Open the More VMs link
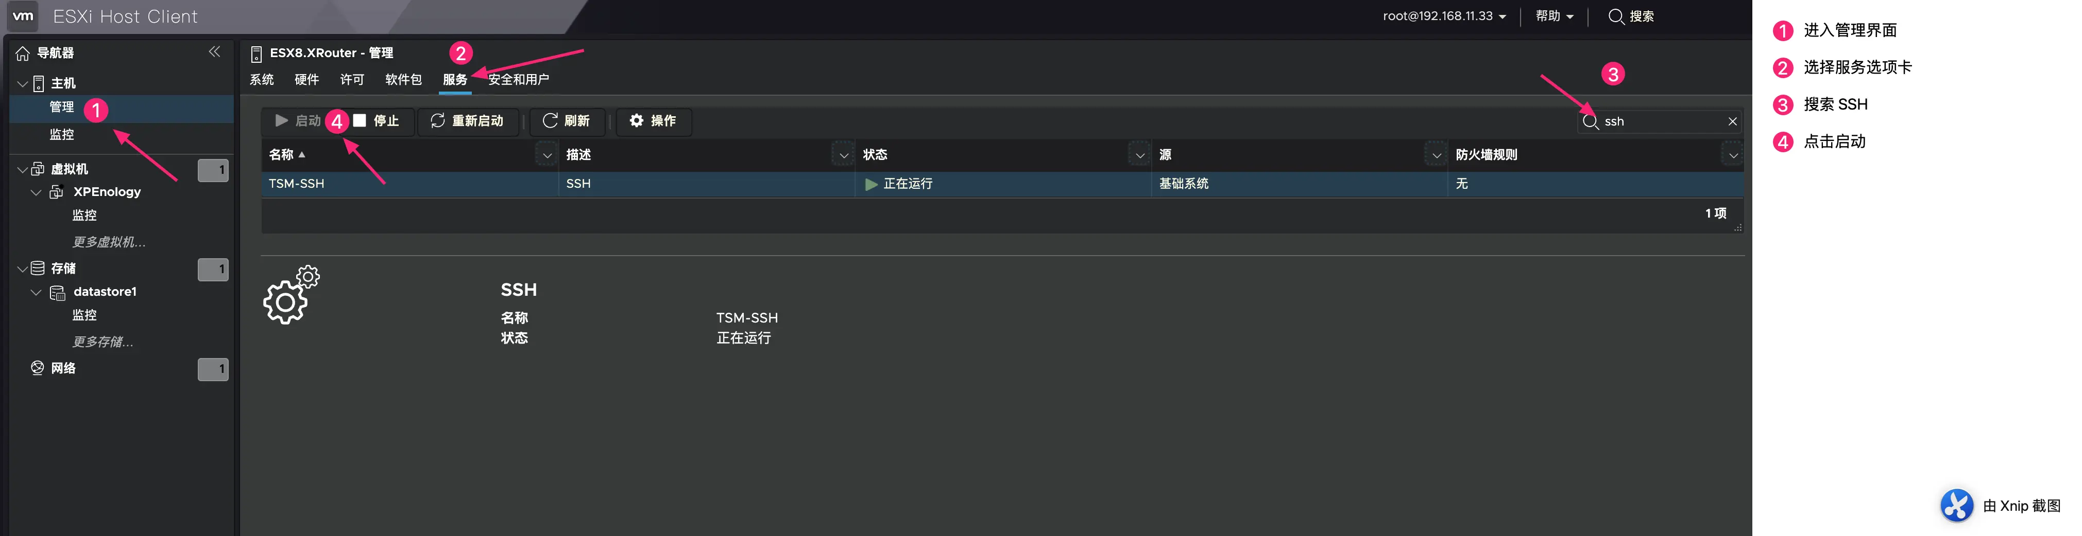 [x=109, y=242]
